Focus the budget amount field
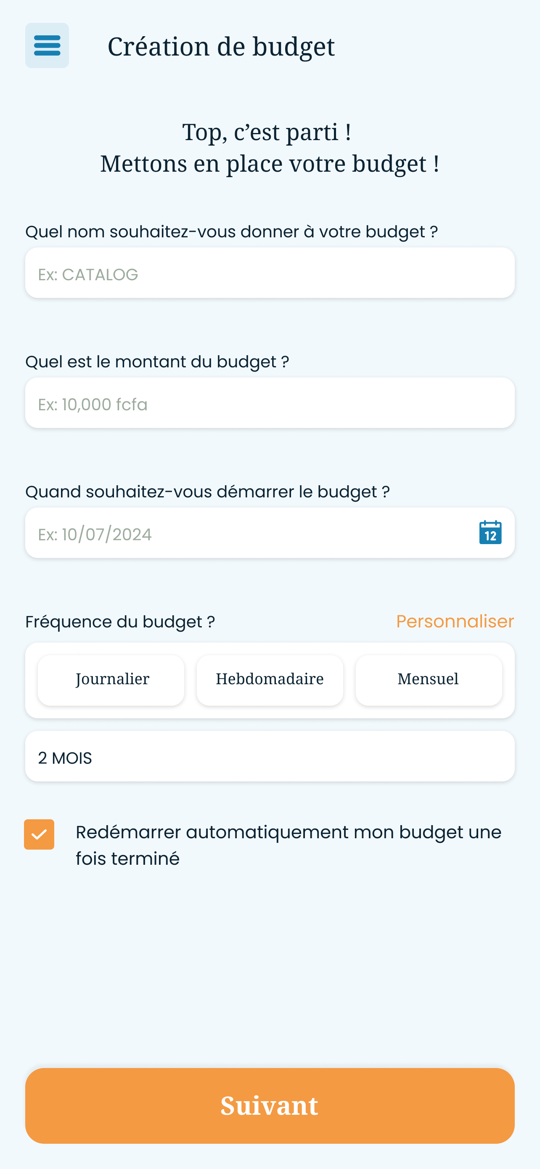Screen dimensions: 540x1169 coord(270,403)
